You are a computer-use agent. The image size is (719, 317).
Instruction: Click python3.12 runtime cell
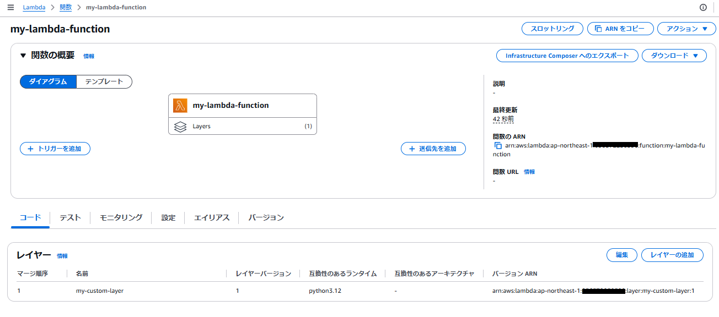click(x=325, y=291)
